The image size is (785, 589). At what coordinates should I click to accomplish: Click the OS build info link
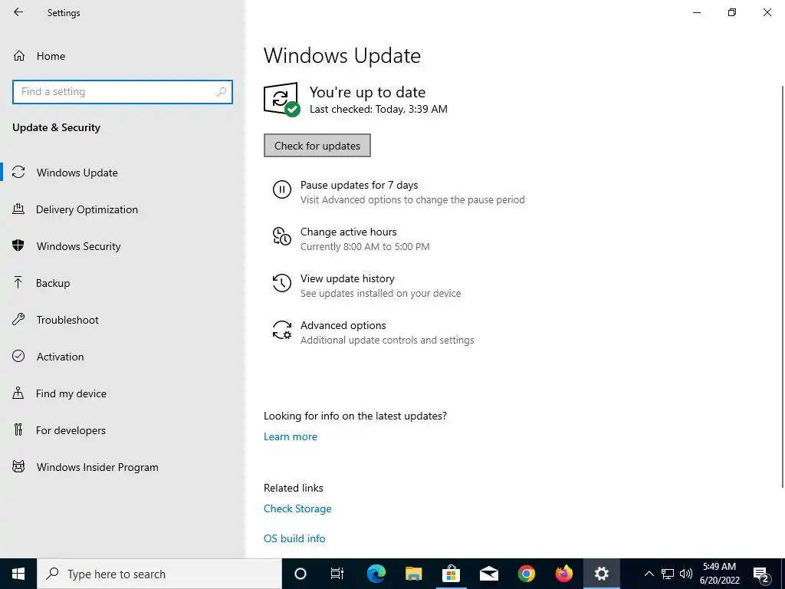[294, 538]
